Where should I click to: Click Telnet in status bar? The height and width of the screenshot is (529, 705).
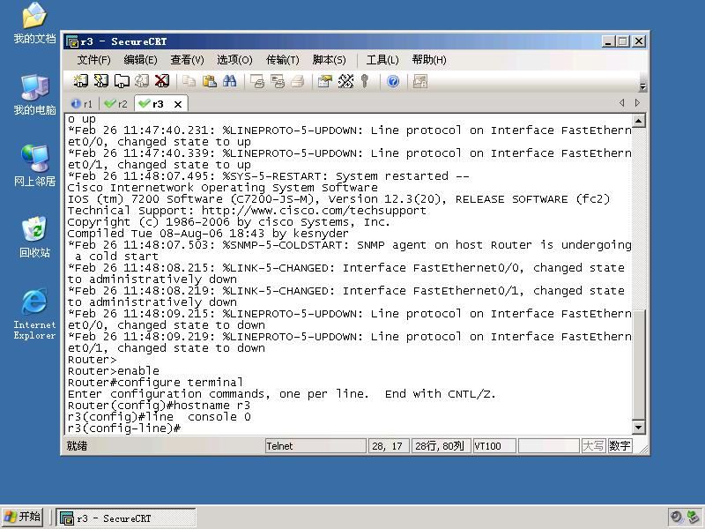[x=315, y=446]
